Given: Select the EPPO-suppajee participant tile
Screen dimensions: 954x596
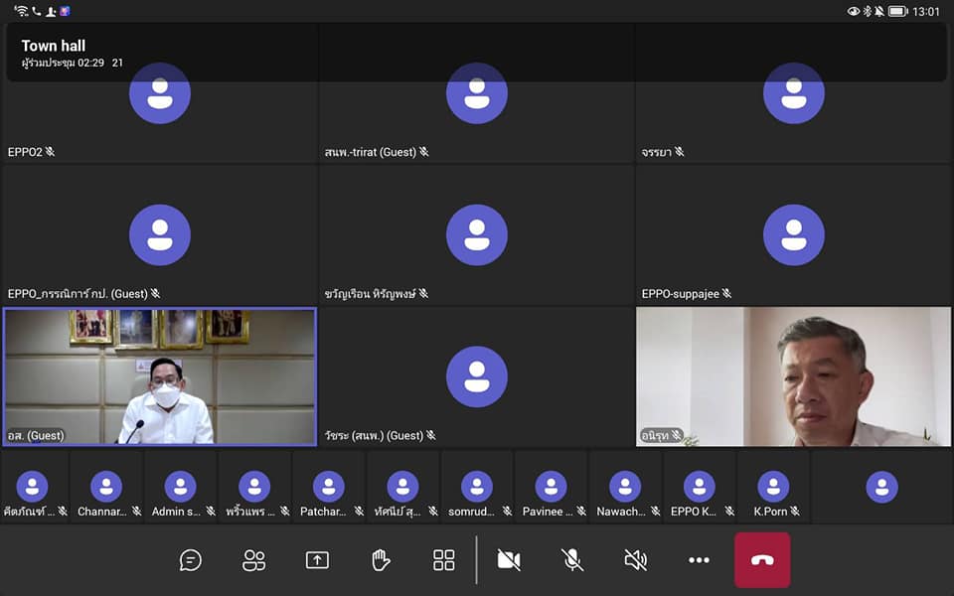Looking at the screenshot, I should (x=793, y=235).
